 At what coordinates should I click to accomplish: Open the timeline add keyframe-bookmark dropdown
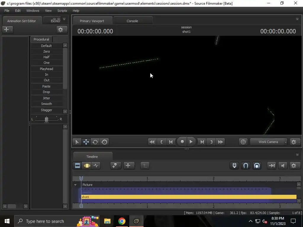pos(116,166)
